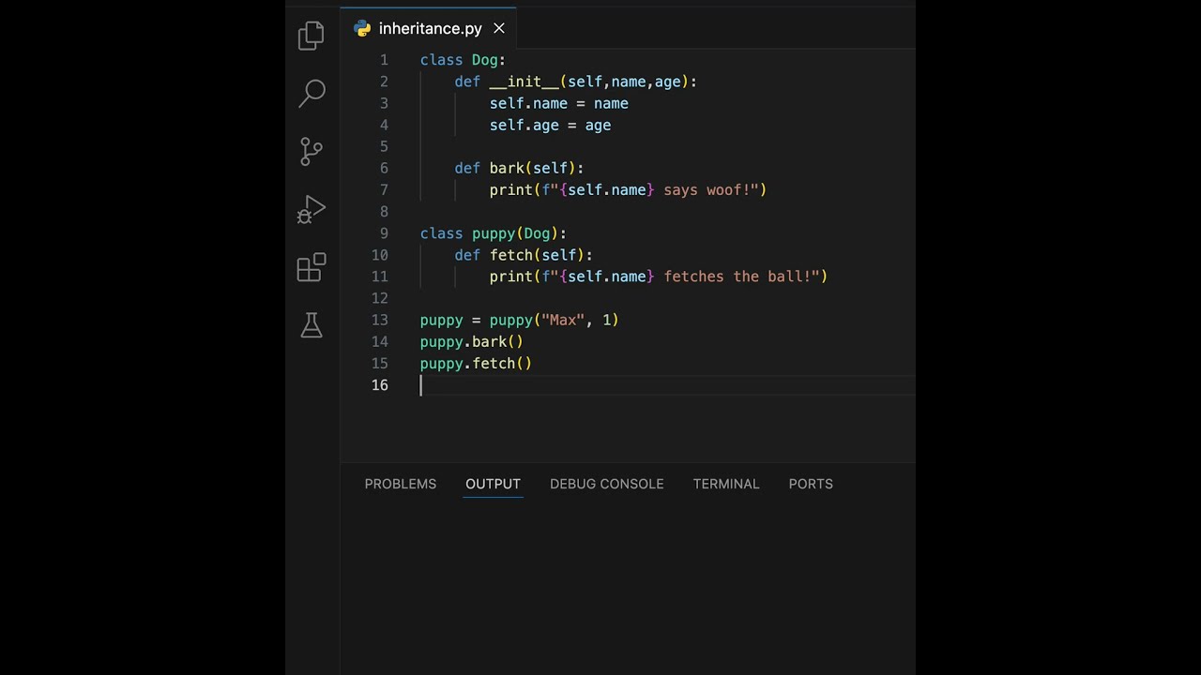Click the puppy.fetch() call on line 15
Screen dimensions: 1201x675
476,364
